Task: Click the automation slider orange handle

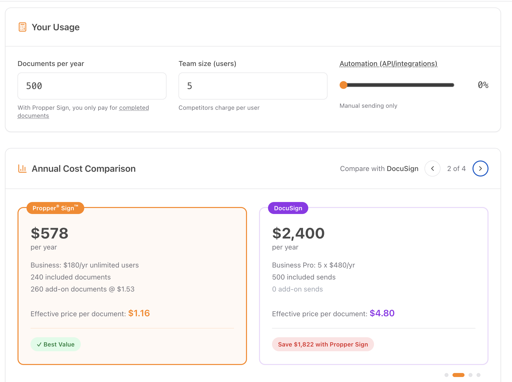Action: pos(343,85)
